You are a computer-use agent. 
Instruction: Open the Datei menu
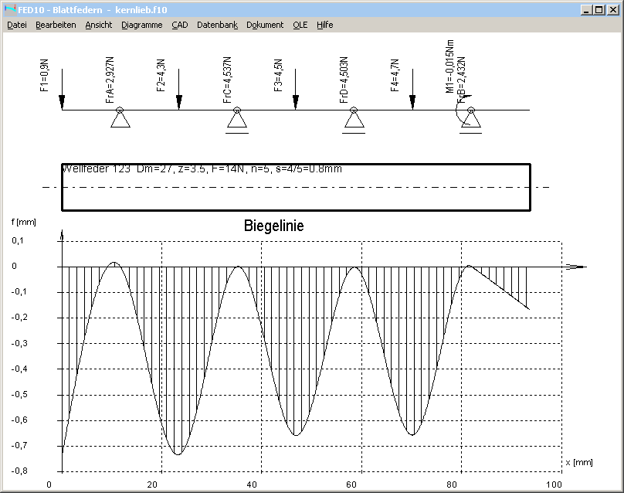coord(17,25)
